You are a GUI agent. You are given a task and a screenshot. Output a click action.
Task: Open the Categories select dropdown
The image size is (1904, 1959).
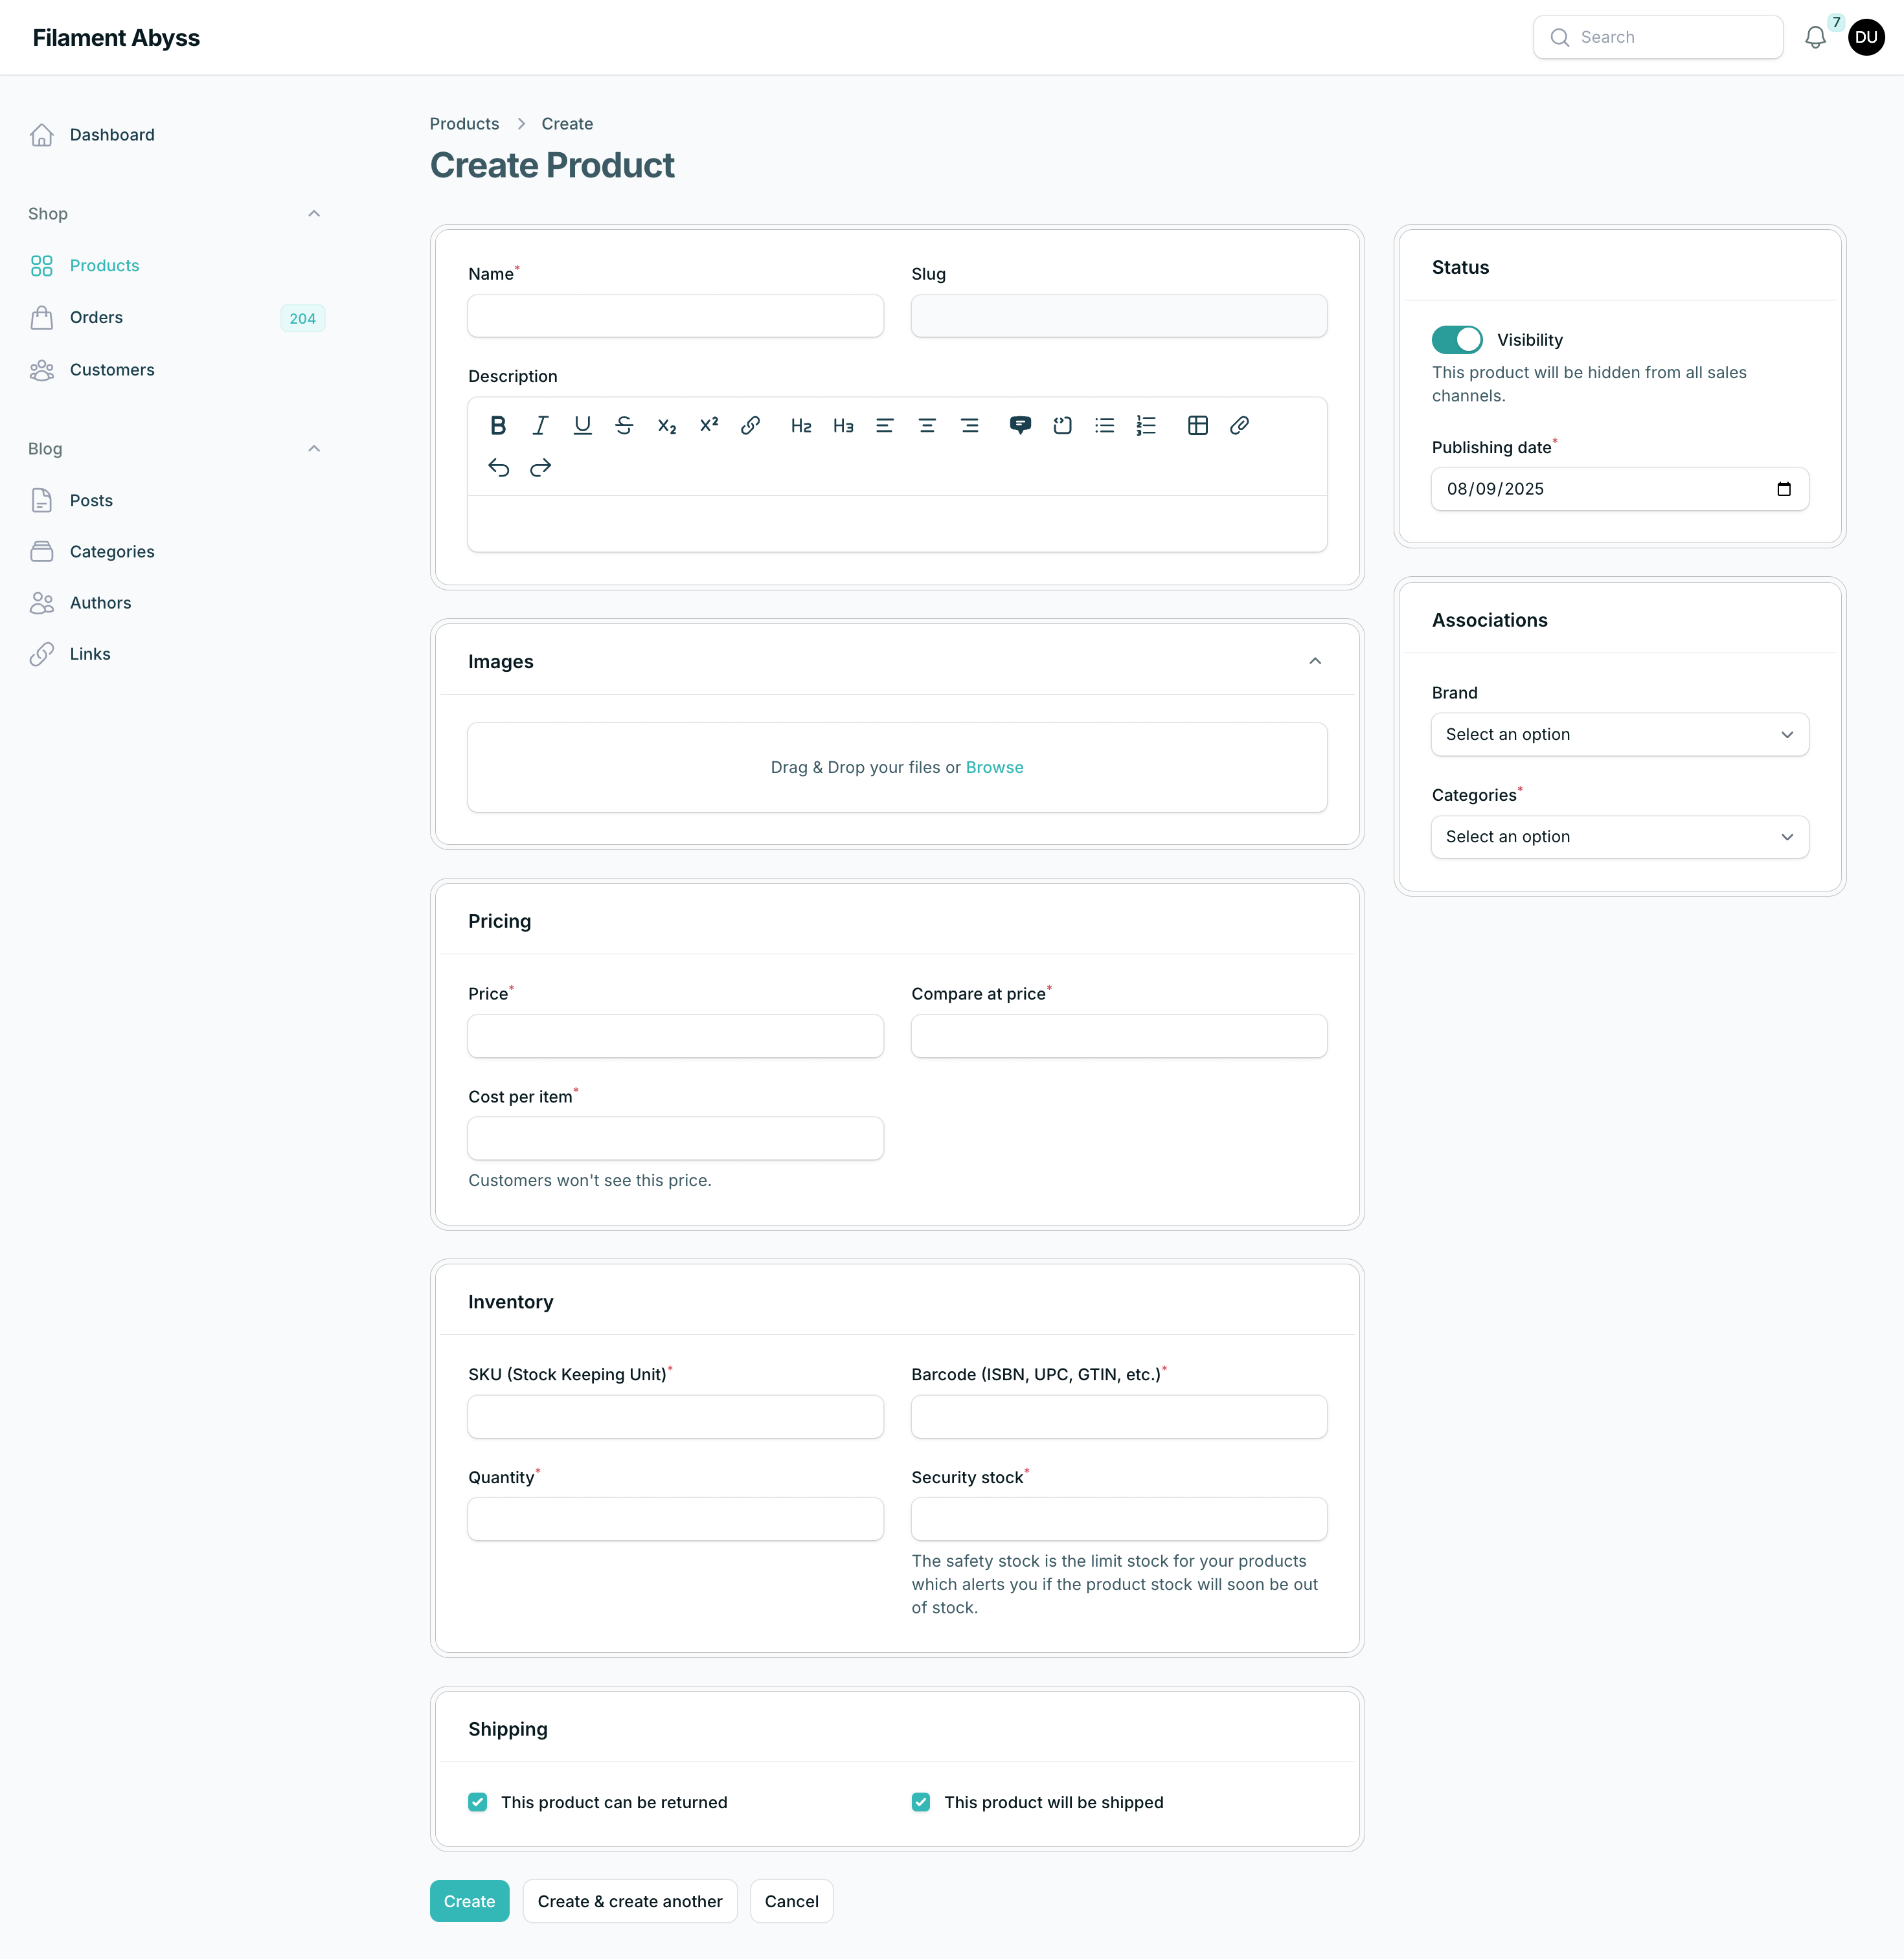pyautogui.click(x=1619, y=836)
